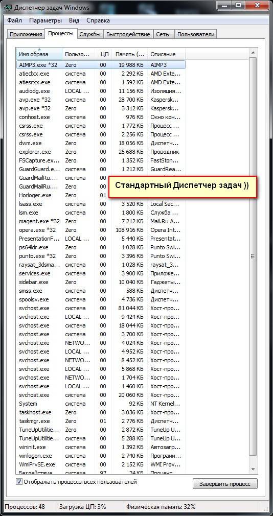Click the 108 916 КБ memory value
The image size is (273, 516).
click(x=129, y=230)
